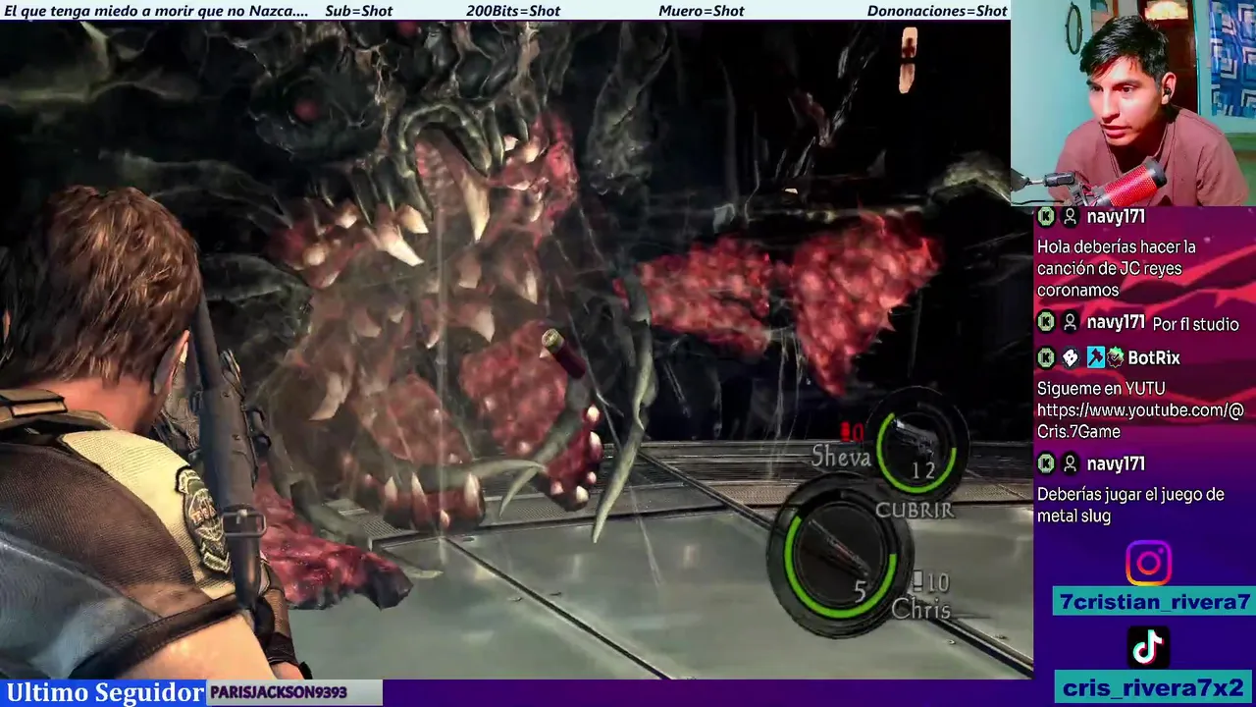1256x707 pixels.
Task: Click the 'Sigueme en YUTU' message text
Action: point(1101,389)
